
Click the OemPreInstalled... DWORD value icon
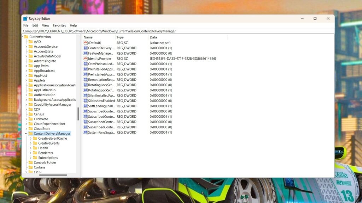pos(86,64)
